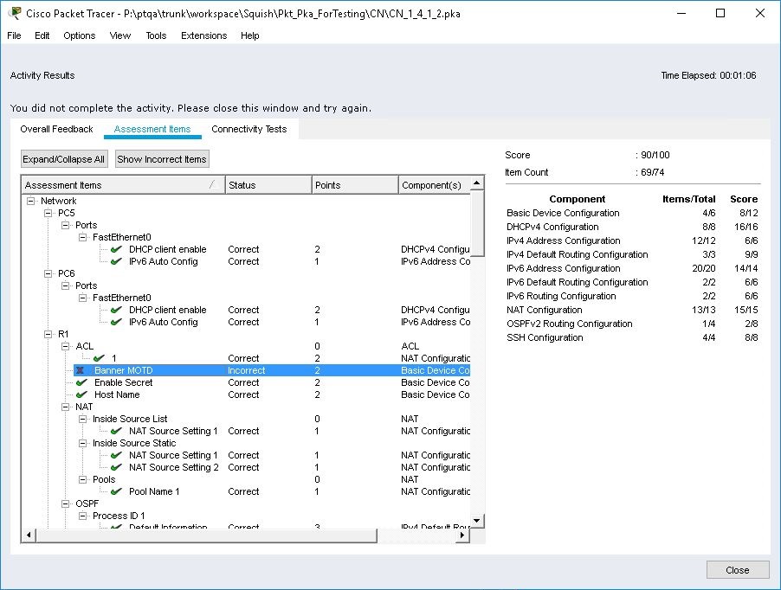Image resolution: width=781 pixels, height=590 pixels.
Task: Click the Close button at the bottom
Action: click(x=738, y=570)
